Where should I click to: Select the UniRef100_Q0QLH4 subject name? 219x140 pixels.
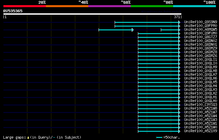[x=201, y=86]
